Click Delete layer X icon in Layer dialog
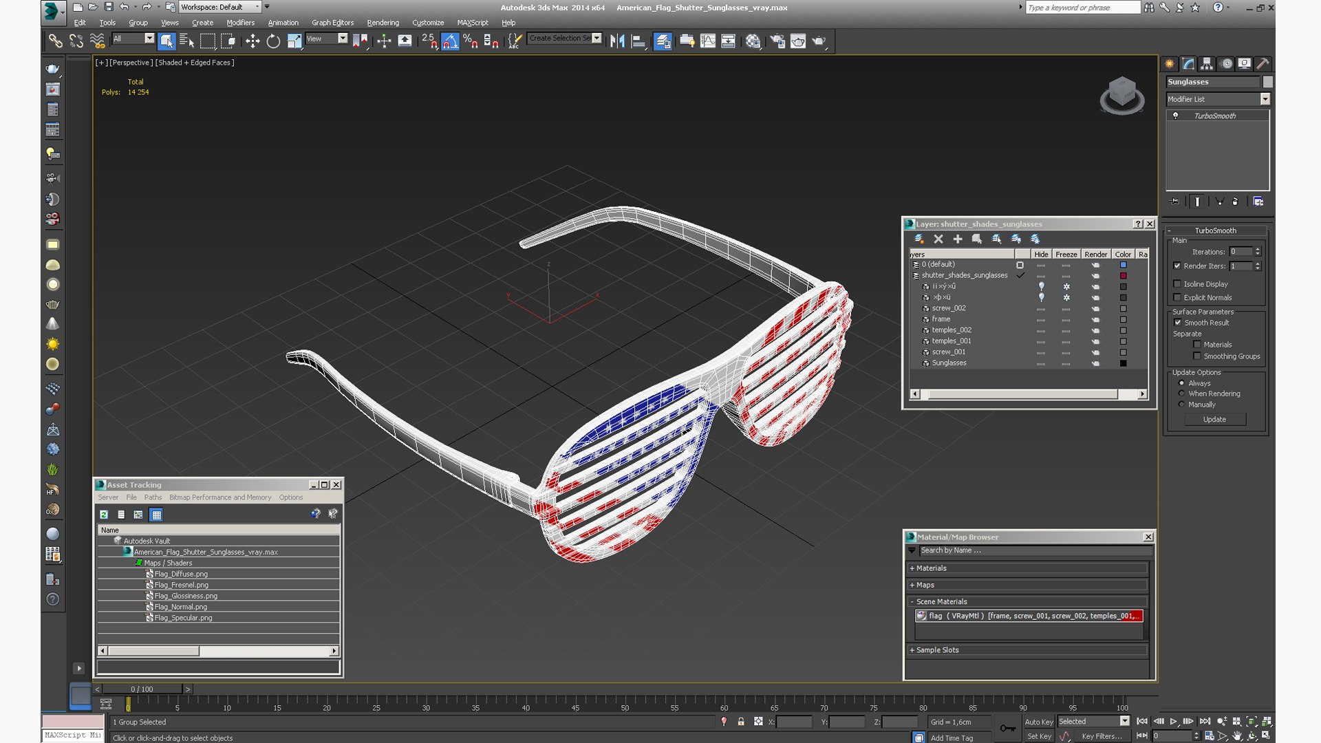The width and height of the screenshot is (1321, 743). [938, 239]
